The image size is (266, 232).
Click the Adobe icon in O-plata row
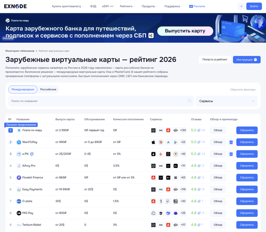[x=154, y=201]
